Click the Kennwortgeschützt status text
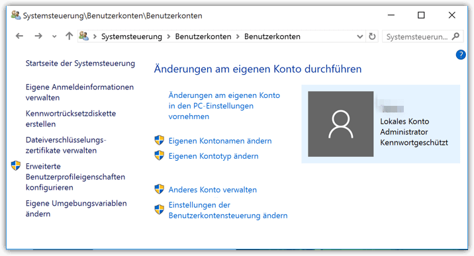 [x=414, y=142]
